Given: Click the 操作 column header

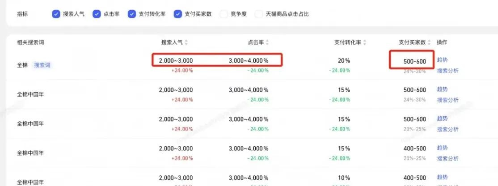Looking at the screenshot, I should tap(442, 42).
